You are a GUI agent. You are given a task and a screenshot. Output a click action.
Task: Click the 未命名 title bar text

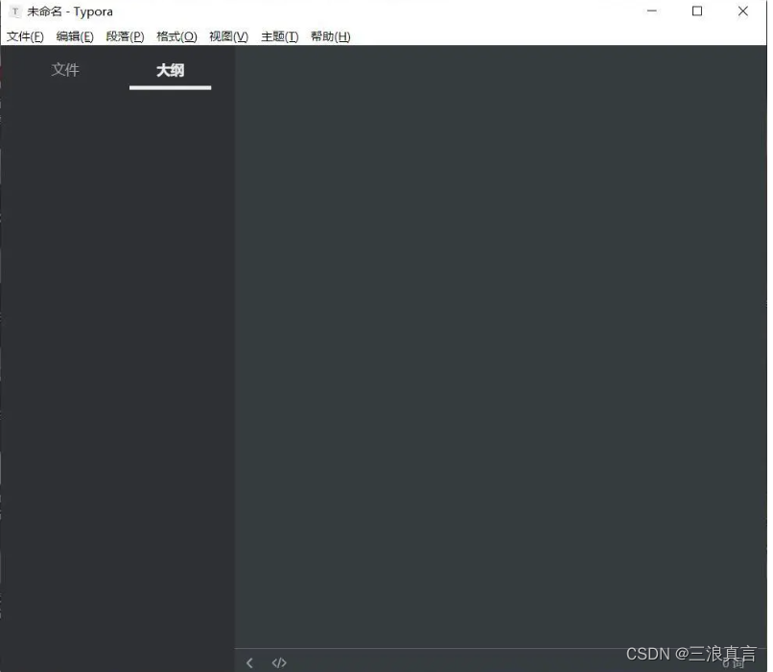click(44, 12)
